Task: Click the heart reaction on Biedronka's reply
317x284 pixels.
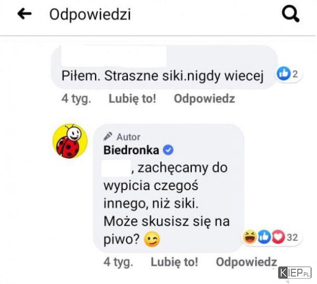Action: pos(278,237)
